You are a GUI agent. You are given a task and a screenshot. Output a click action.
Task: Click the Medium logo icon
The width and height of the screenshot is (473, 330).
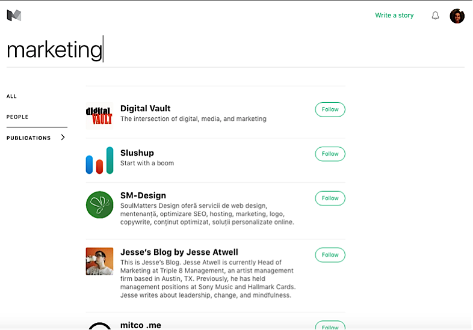tap(14, 15)
